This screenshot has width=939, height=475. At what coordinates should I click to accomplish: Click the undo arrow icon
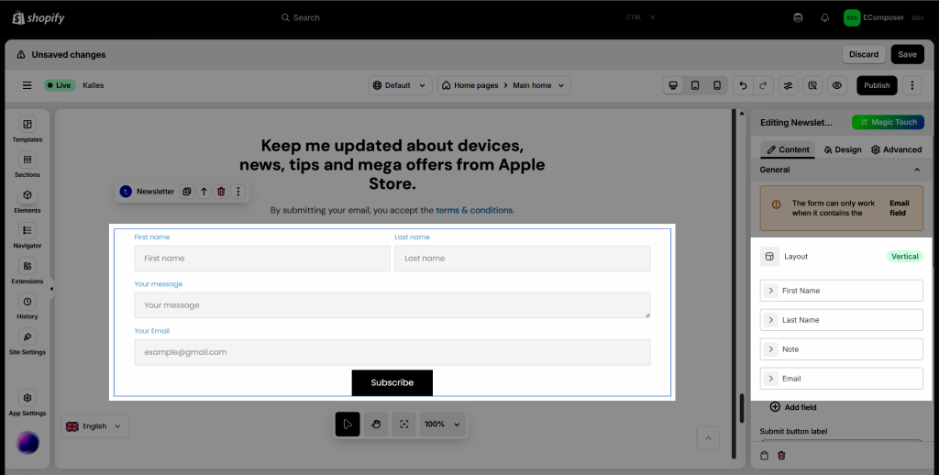click(x=743, y=85)
